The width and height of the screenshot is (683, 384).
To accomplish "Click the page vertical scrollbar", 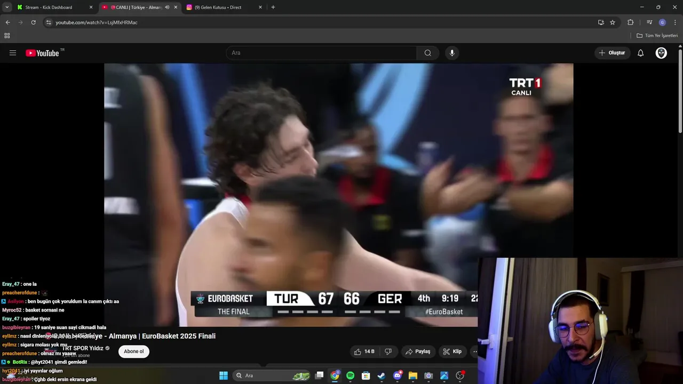I will point(680,91).
